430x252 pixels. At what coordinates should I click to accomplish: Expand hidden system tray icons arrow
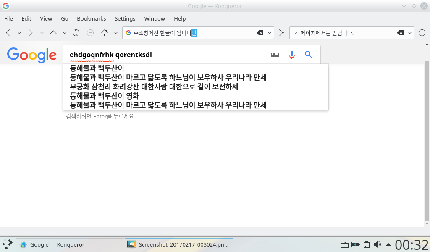[x=388, y=244]
